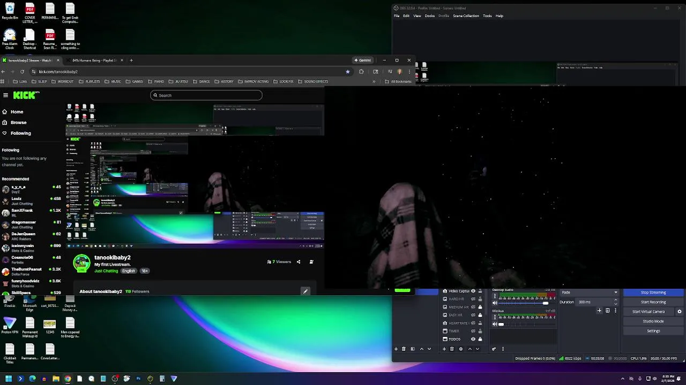
Task: Remove transition with trash icon
Action: pos(608,310)
